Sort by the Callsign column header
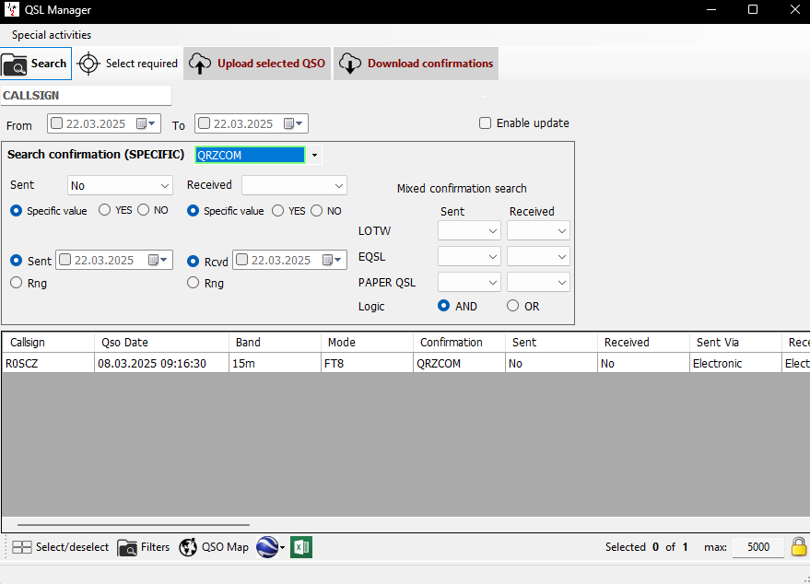This screenshot has width=810, height=584. coord(49,343)
